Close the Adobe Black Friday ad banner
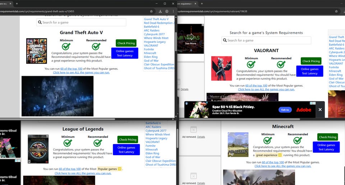 [x=320, y=110]
